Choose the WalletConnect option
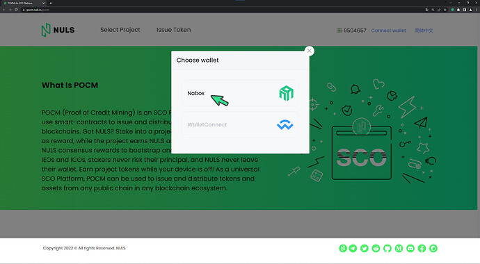 pos(240,124)
